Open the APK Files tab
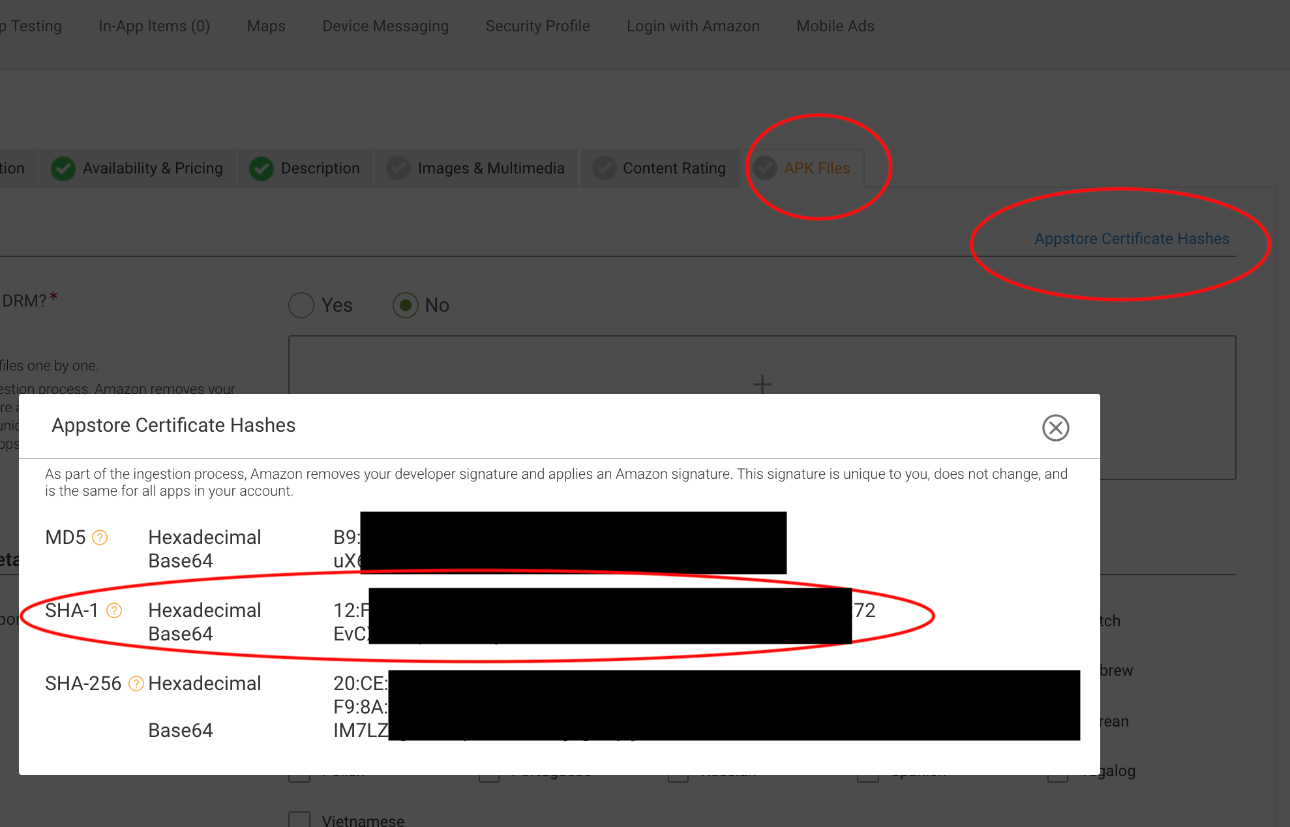1290x827 pixels. [817, 168]
